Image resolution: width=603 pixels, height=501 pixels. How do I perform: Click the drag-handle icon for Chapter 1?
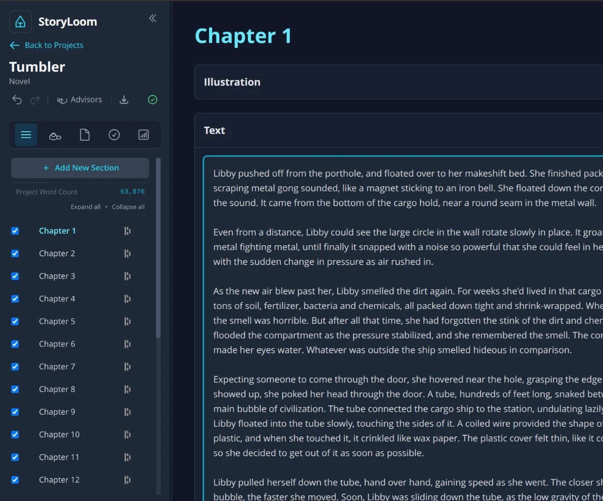[x=127, y=231]
